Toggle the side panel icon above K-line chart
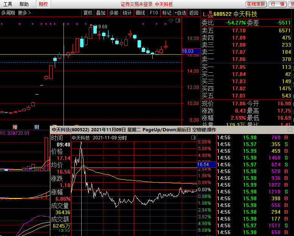294x236 pixels. [x=178, y=21]
